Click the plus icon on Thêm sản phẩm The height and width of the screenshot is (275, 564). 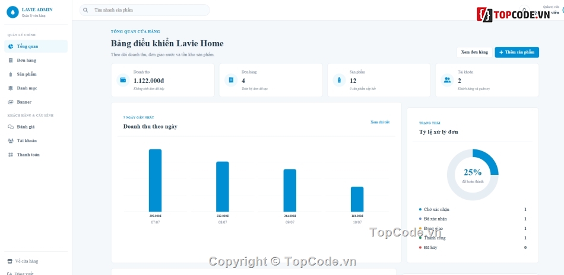tap(501, 52)
